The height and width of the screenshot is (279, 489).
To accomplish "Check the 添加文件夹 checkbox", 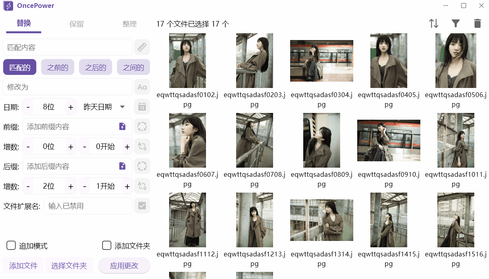I will (107, 246).
